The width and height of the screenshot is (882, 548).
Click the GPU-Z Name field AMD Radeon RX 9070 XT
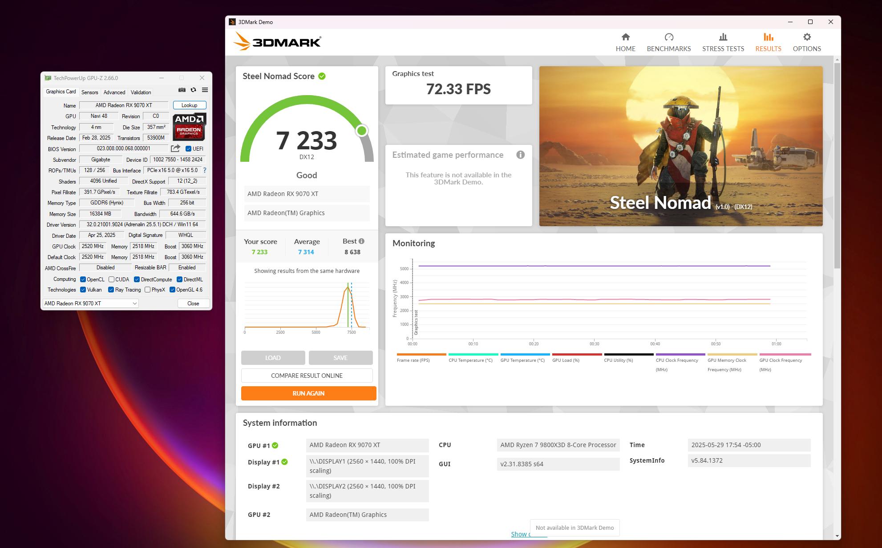tap(124, 105)
